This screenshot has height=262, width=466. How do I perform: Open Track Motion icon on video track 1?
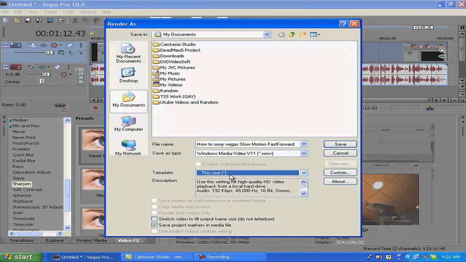(32, 45)
